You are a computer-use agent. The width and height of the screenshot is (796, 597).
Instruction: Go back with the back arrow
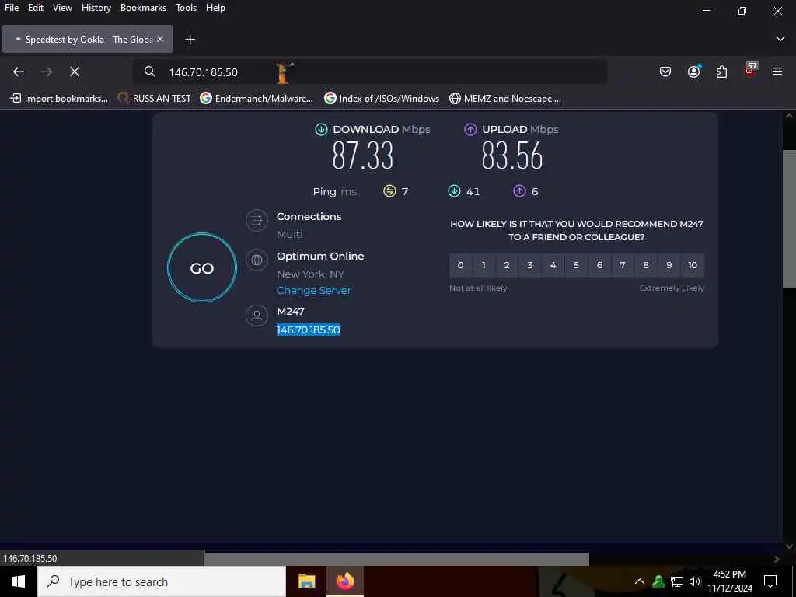19,72
